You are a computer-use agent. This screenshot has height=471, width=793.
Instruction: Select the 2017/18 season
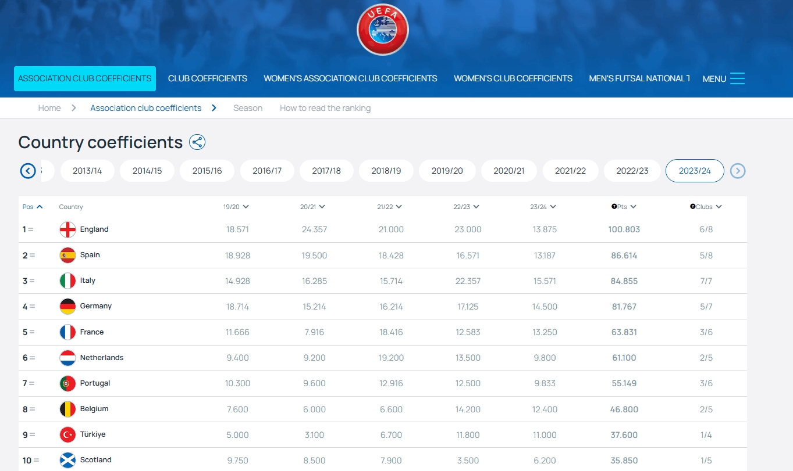(x=326, y=171)
